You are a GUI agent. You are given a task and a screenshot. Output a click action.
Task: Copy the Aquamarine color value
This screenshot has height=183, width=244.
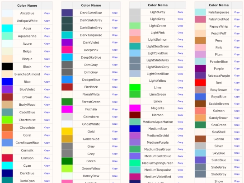(x=47, y=36)
